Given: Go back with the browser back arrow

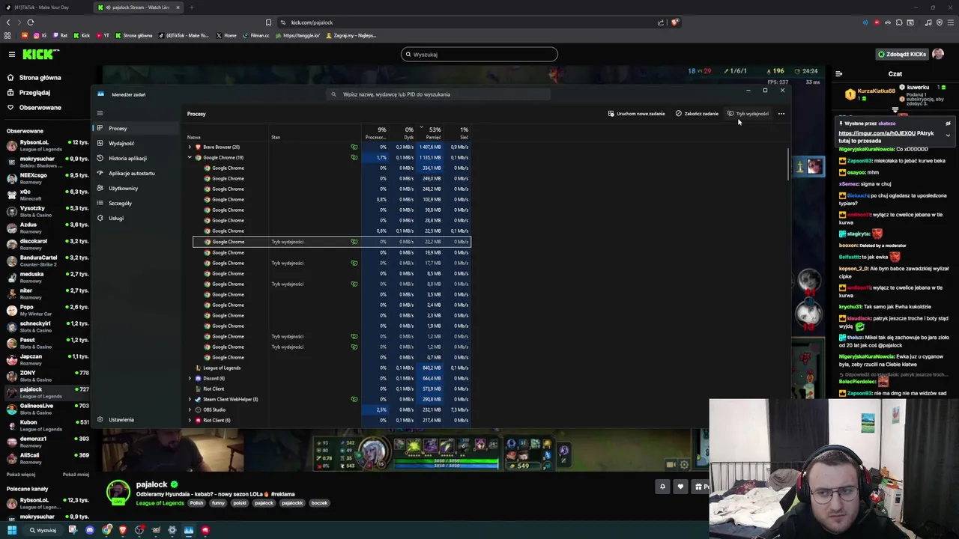Looking at the screenshot, I should 8,22.
